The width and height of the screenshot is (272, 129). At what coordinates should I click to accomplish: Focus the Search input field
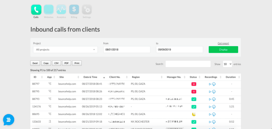click(x=188, y=64)
